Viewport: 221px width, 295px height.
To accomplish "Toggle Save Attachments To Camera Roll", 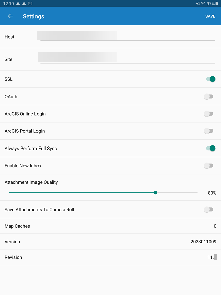I will point(209,210).
